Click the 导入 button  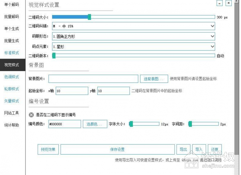pos(199,150)
